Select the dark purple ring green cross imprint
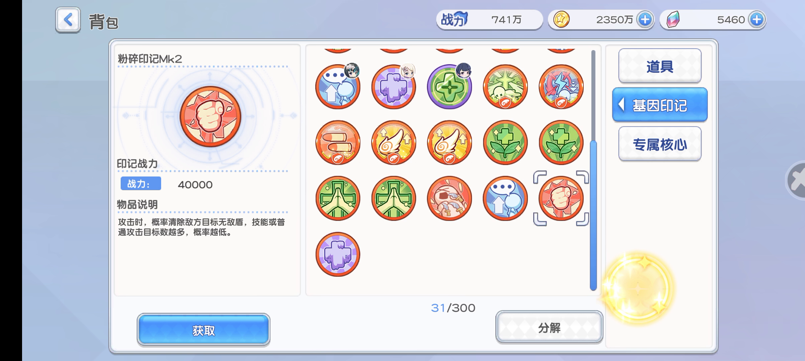 click(x=449, y=87)
